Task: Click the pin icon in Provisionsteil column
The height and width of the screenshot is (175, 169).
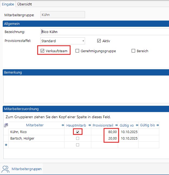Action: [116, 125]
